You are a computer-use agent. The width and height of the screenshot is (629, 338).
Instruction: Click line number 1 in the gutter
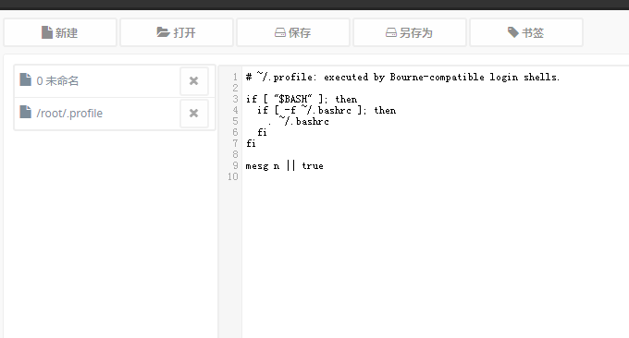coord(236,77)
